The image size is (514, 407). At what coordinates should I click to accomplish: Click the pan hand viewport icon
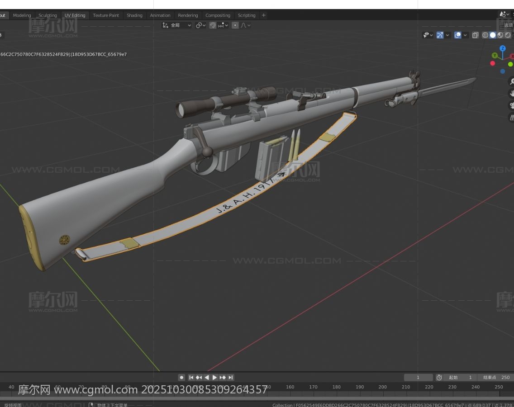[x=512, y=94]
